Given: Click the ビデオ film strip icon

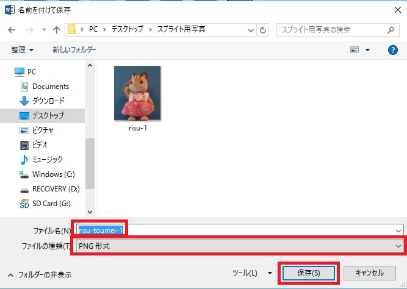Looking at the screenshot, I should coord(24,145).
